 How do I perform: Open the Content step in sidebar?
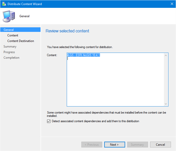13,35
